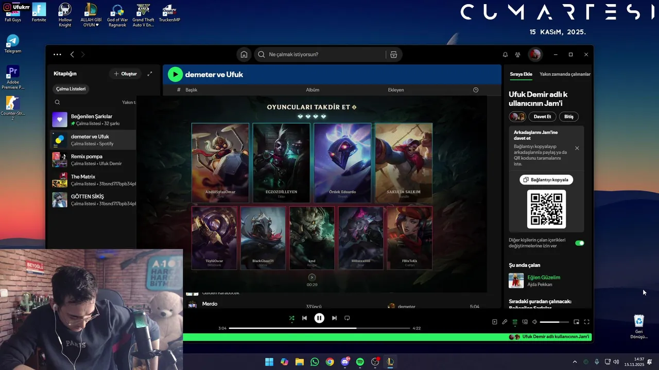Dismiss the Jam invite card

tap(577, 148)
